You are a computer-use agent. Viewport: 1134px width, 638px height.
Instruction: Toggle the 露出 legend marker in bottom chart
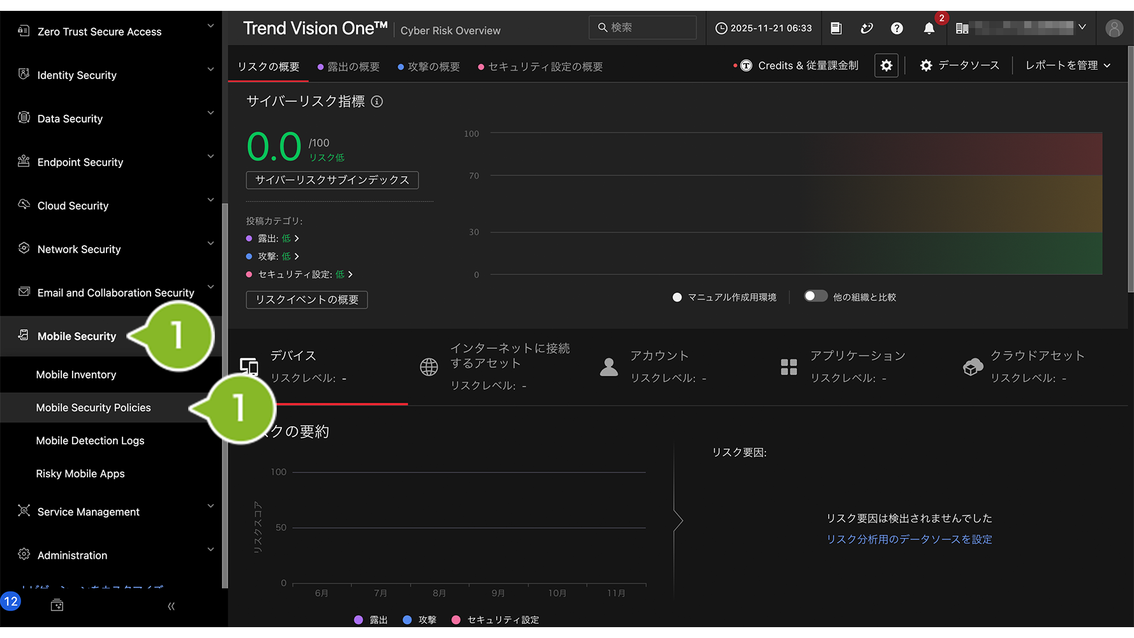[x=358, y=619]
